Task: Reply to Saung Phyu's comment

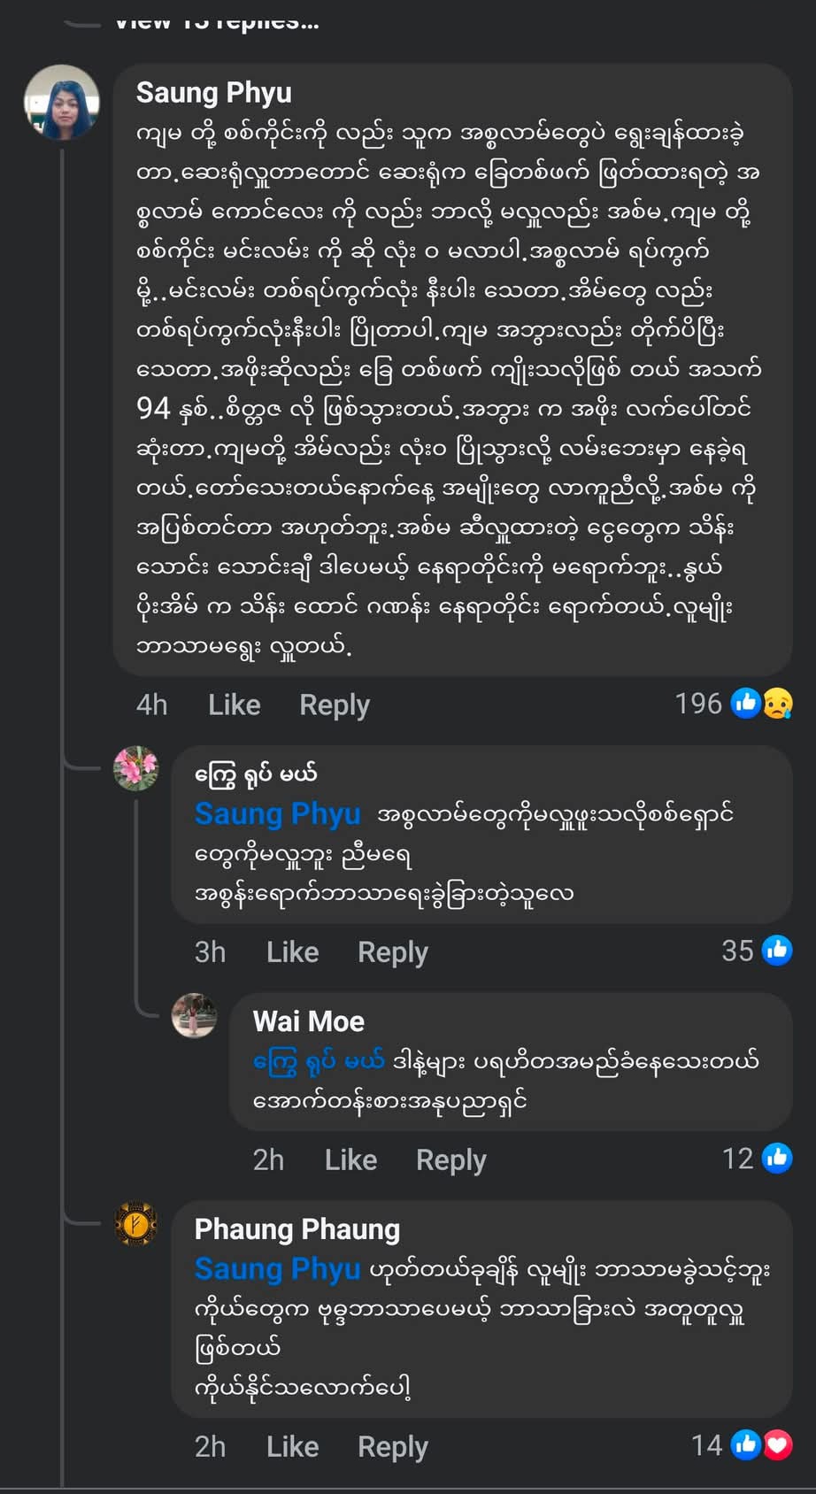Action: tap(334, 705)
